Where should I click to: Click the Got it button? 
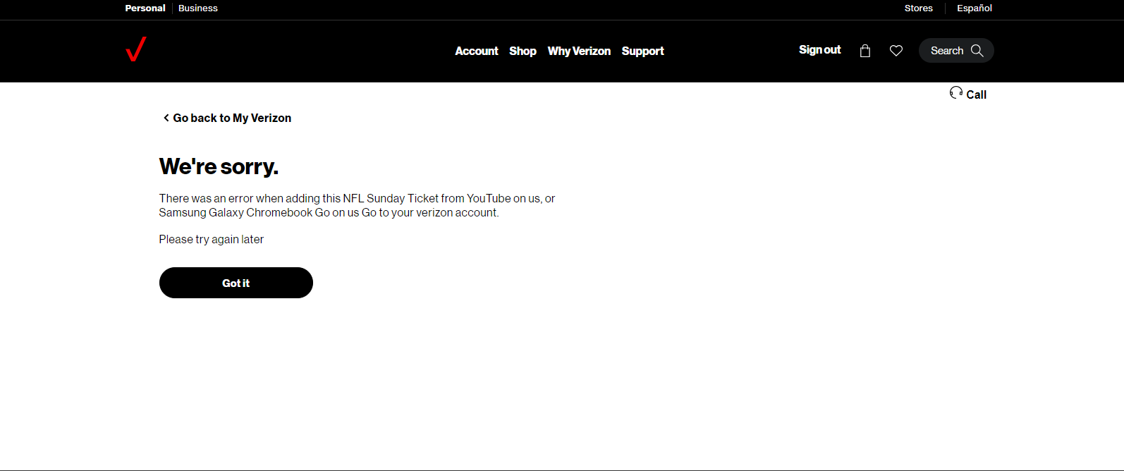click(236, 283)
